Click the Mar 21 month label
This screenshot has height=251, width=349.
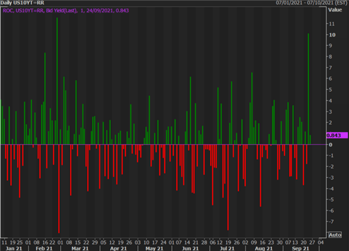[80, 248]
